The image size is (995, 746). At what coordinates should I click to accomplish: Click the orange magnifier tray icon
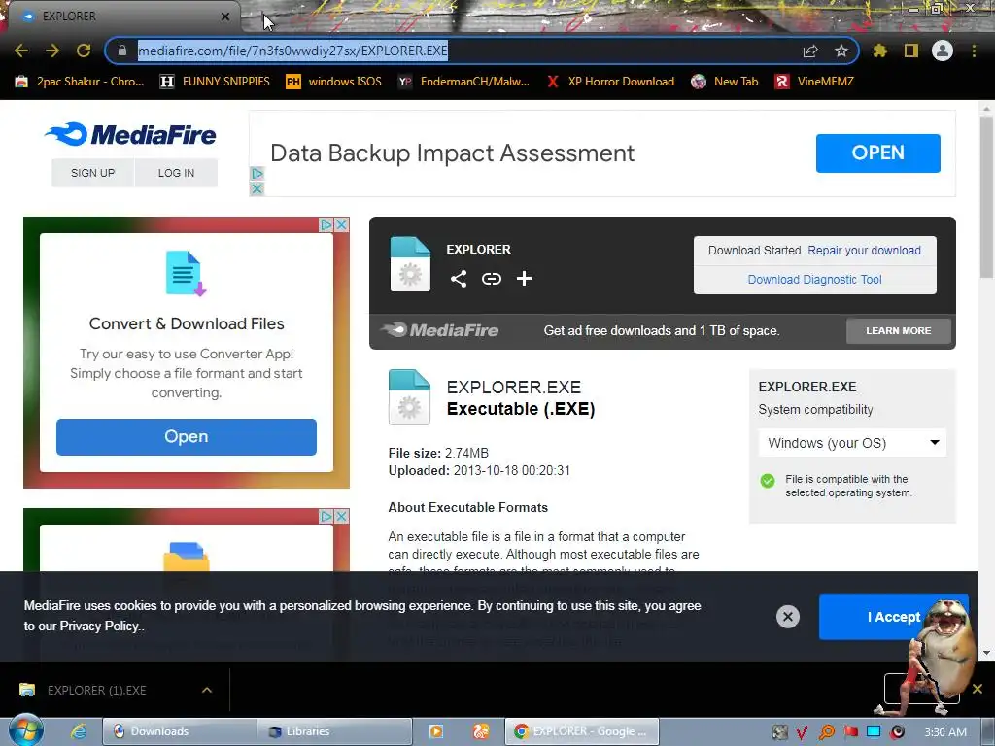coord(826,732)
